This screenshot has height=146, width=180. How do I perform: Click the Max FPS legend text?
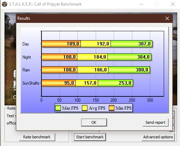[x=70, y=108]
